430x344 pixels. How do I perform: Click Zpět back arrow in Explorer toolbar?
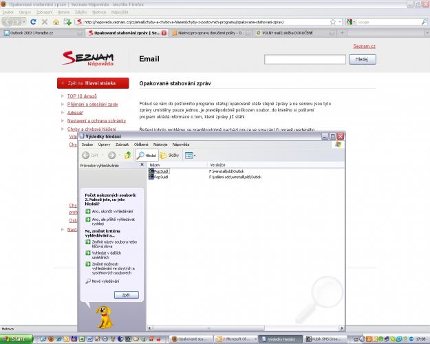point(90,155)
